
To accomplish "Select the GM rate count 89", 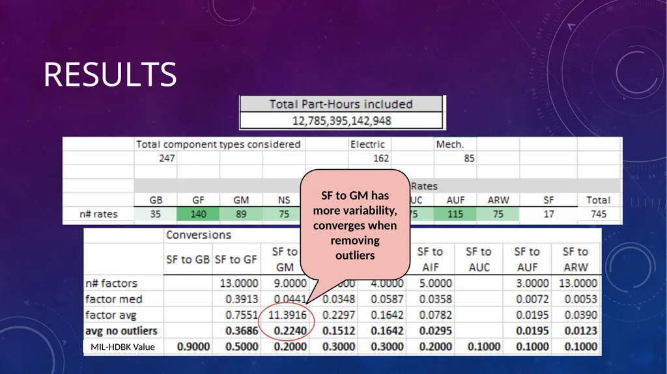I will coord(241,214).
